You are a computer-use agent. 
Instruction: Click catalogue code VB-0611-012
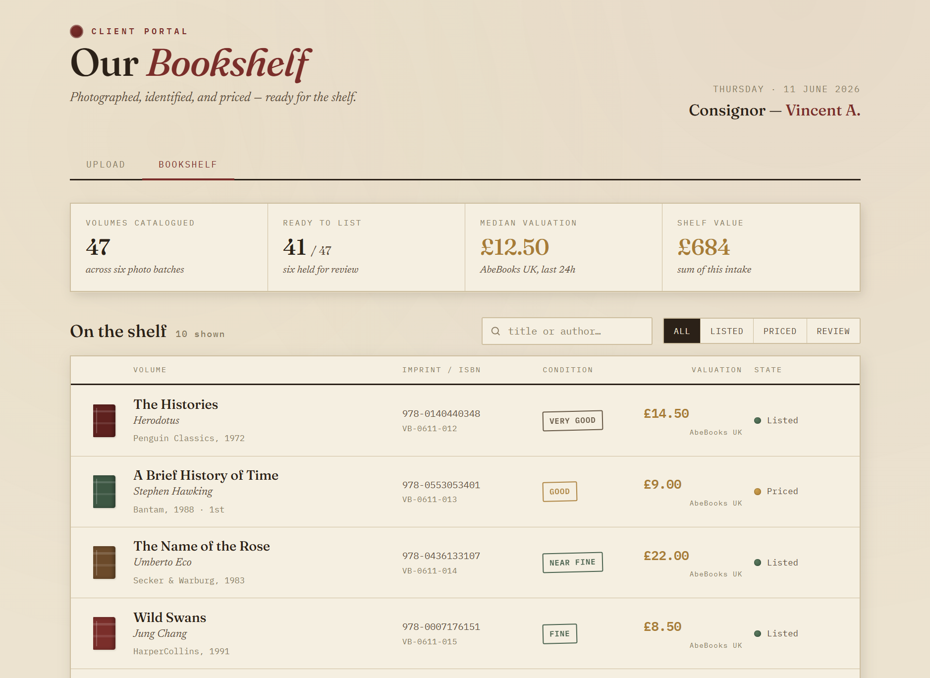pos(430,429)
